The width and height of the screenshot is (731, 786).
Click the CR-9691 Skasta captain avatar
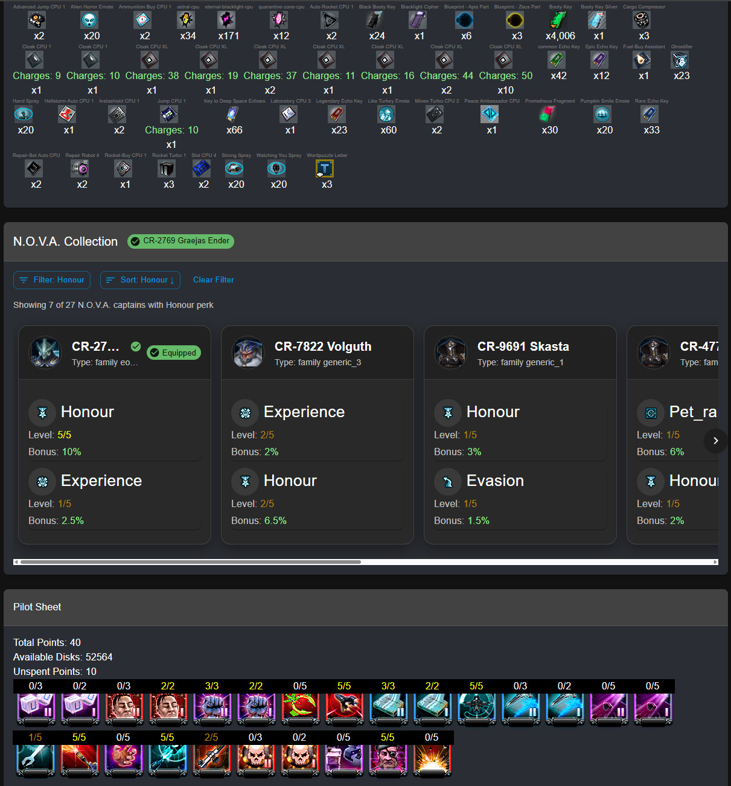click(451, 353)
